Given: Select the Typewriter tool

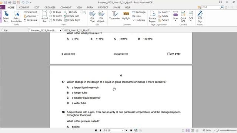Looking at the screenshot, I should pos(114,16).
